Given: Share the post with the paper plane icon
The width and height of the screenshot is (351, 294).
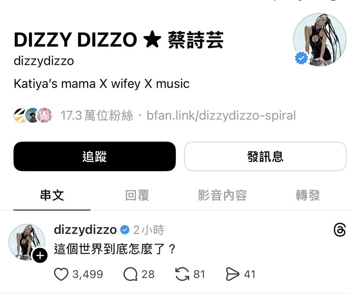Looking at the screenshot, I should point(233,274).
